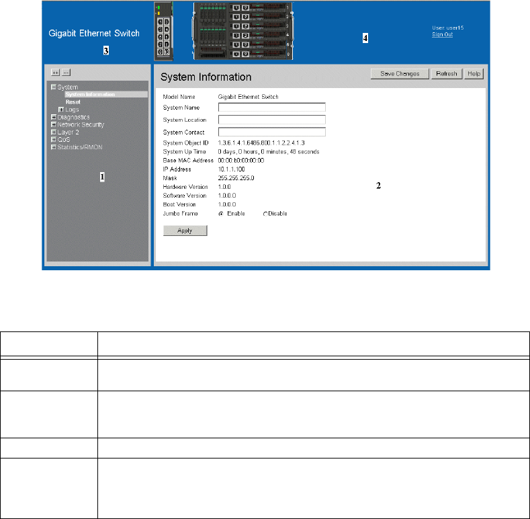The height and width of the screenshot is (519, 530).
Task: Focus the System Name input field
Action: 271,106
